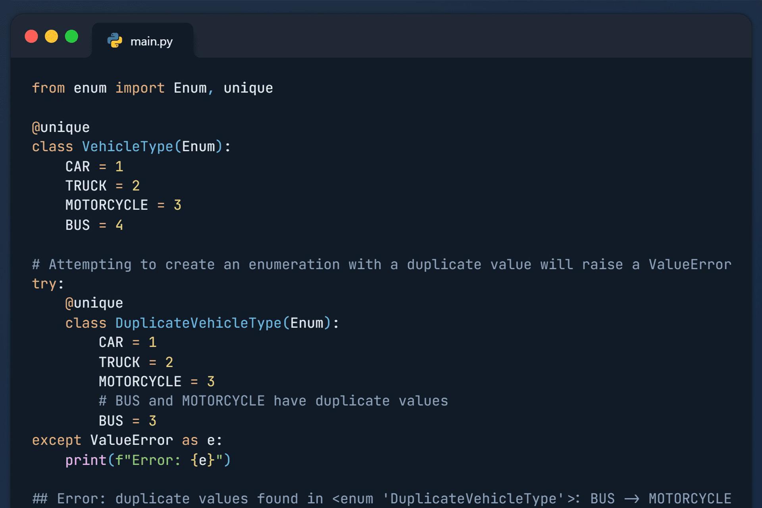Screen dimensions: 762x508
Task: Click 'MOTORCYCLE = 3' in VehicleType class
Action: [x=123, y=206]
